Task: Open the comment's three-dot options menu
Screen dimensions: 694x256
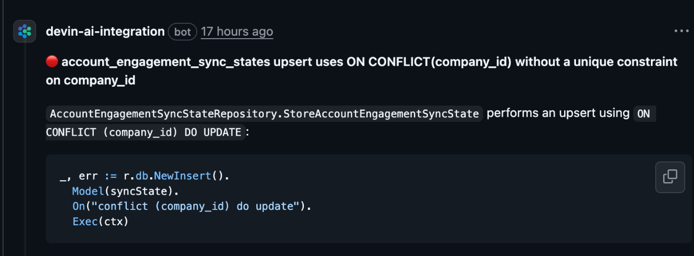Action: coord(682,31)
